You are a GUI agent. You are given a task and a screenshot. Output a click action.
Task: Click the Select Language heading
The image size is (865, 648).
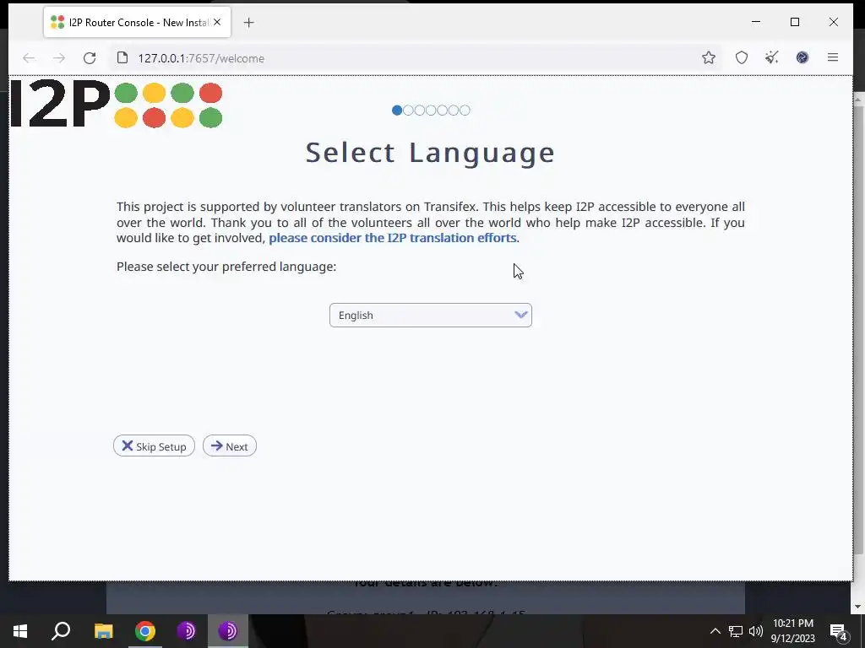click(430, 153)
